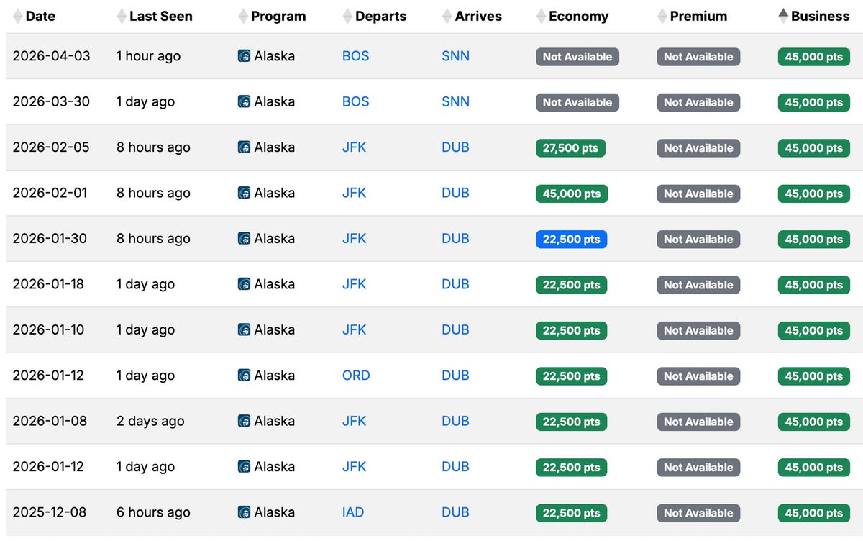Open IAD departure airport link
863x541 pixels.
coord(353,512)
